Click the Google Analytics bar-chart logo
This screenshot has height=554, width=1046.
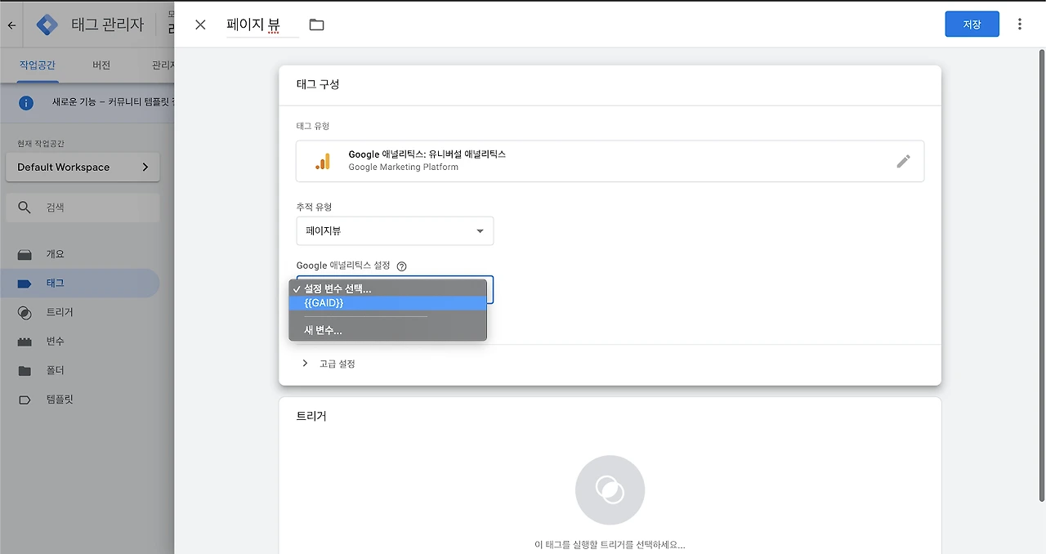pos(324,161)
